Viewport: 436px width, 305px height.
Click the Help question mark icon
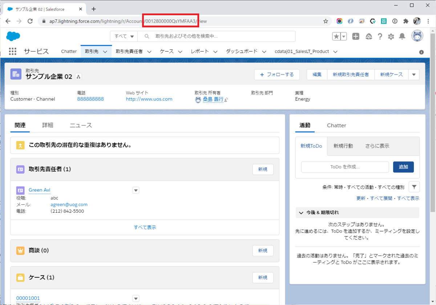380,36
